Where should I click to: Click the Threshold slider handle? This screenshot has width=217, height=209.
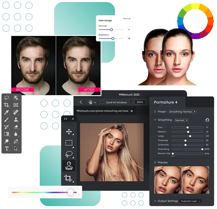[186, 141]
